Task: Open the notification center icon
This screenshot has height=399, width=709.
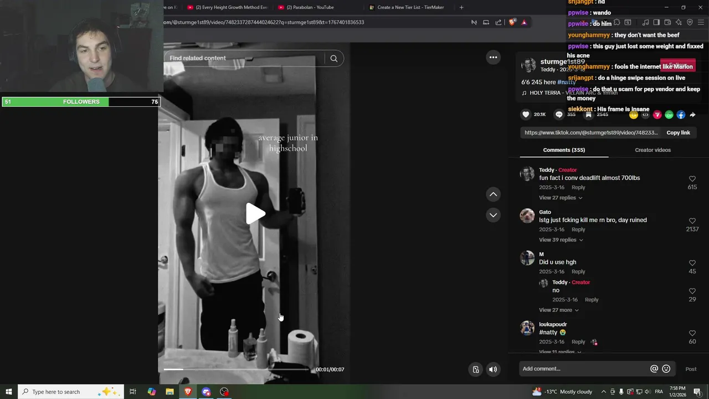Action: coord(697,392)
